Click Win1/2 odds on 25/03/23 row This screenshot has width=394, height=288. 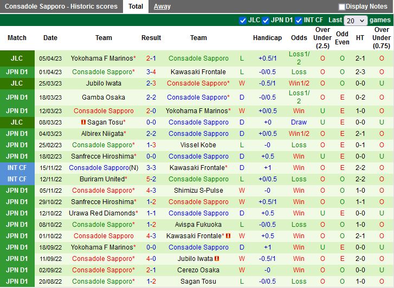coord(299,83)
